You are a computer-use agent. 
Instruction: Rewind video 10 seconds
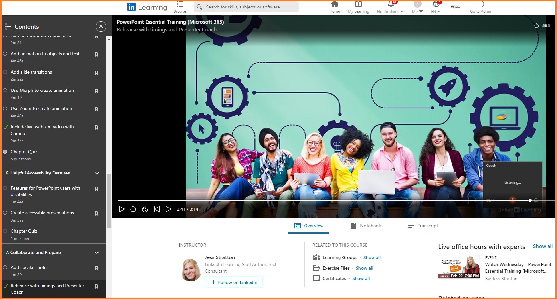click(133, 209)
